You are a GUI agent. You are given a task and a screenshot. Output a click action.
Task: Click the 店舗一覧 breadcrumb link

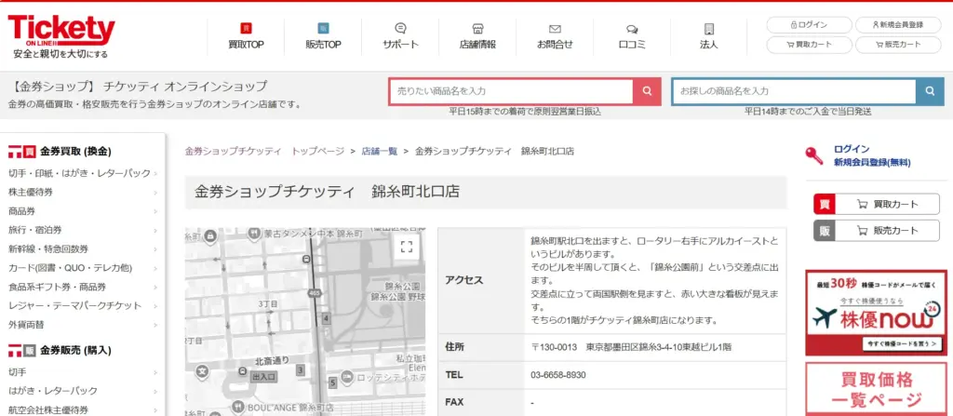click(x=379, y=151)
